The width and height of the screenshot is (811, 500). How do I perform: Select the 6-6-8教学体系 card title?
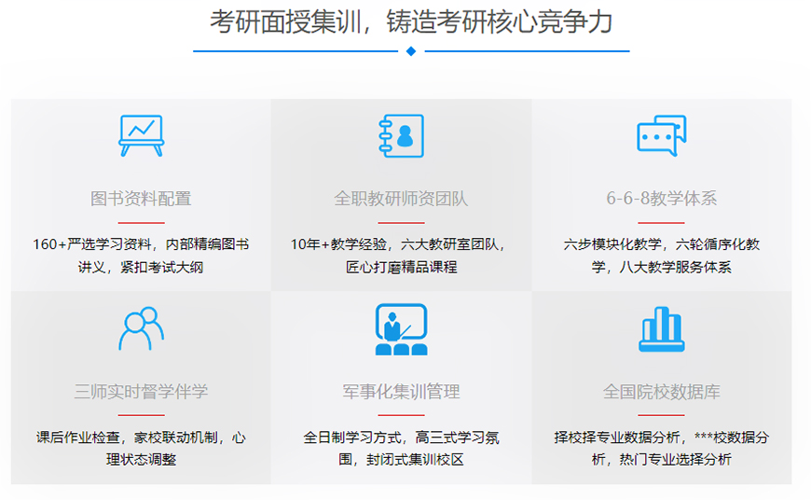click(x=662, y=199)
